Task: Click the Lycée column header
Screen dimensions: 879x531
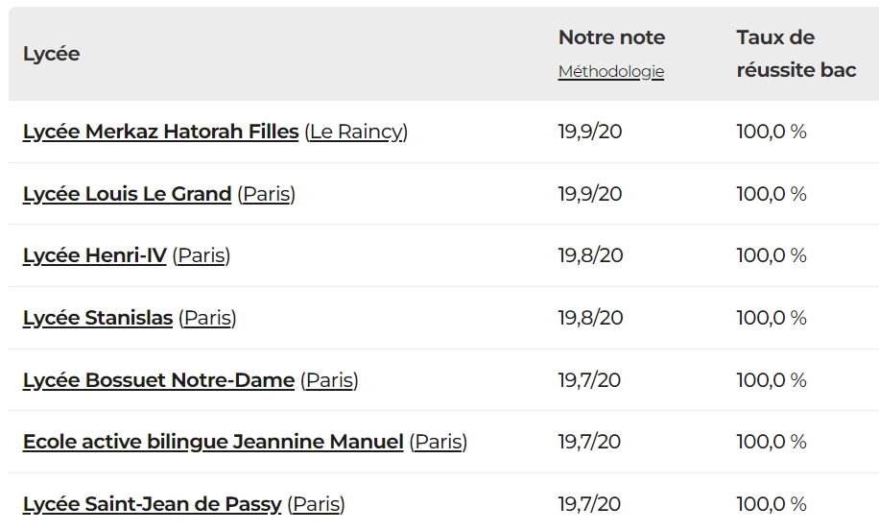Action: coord(51,54)
